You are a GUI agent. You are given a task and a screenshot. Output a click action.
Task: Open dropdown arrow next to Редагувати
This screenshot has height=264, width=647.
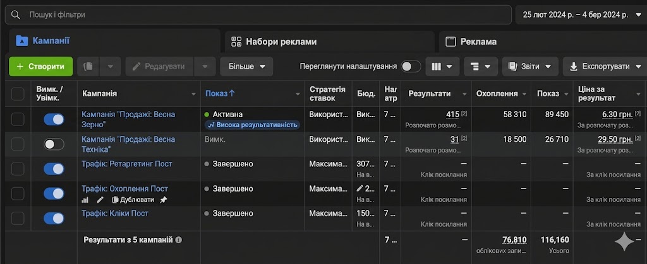(205, 67)
